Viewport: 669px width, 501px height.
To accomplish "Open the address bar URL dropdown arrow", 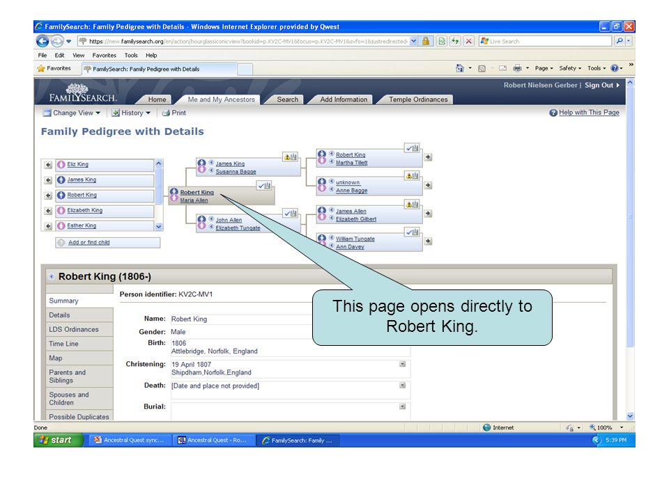I will 414,41.
